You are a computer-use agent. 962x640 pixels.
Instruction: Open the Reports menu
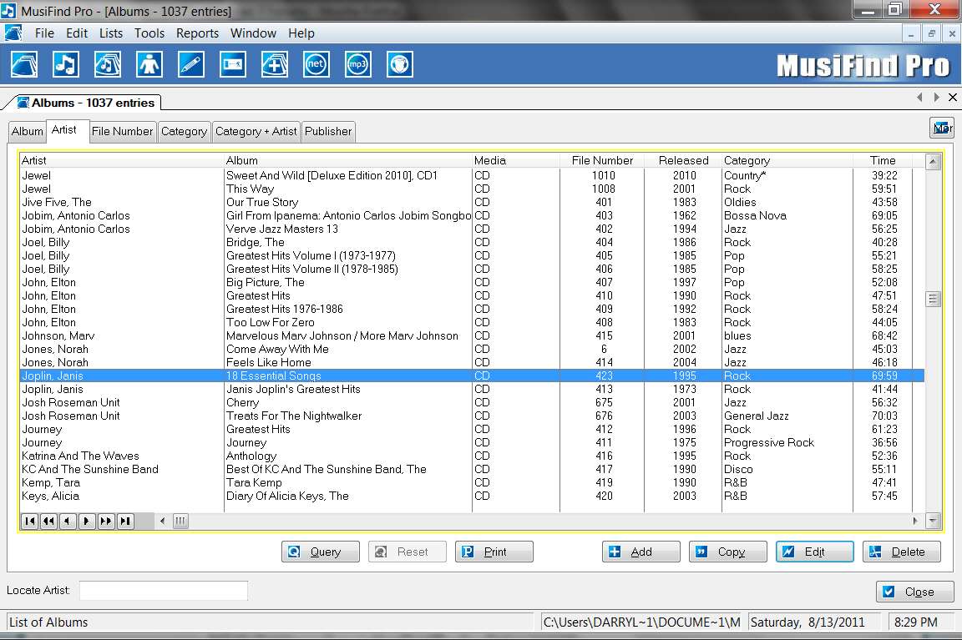[197, 33]
